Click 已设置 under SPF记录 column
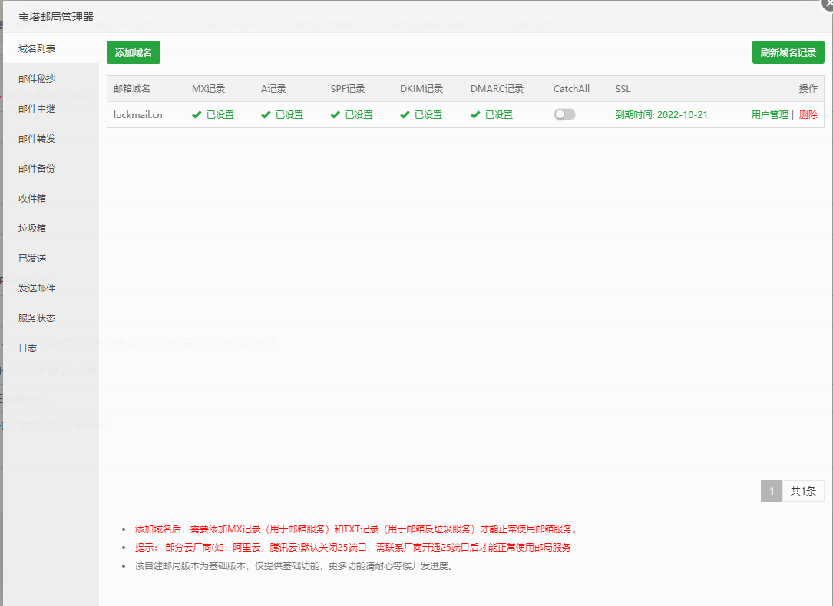This screenshot has width=833, height=606. pos(359,114)
